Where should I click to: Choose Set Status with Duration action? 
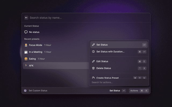point(110,52)
